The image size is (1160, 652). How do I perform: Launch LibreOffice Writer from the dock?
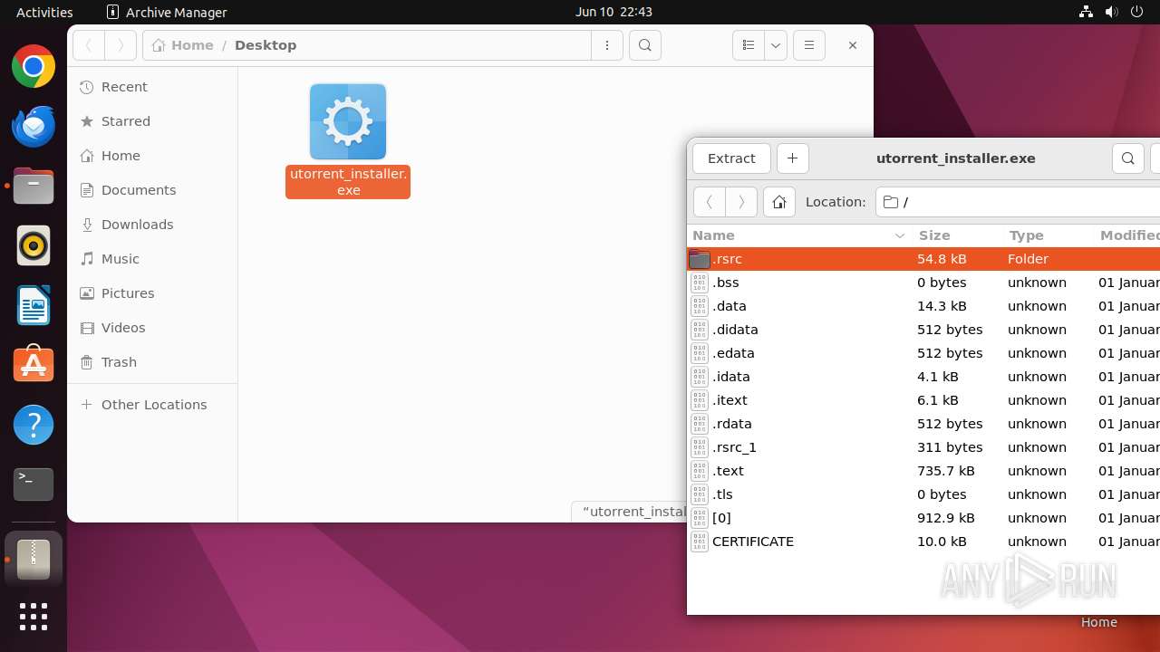34,305
